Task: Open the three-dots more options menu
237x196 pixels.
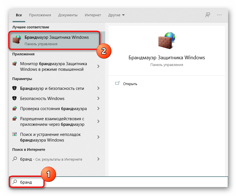Action: (219, 15)
